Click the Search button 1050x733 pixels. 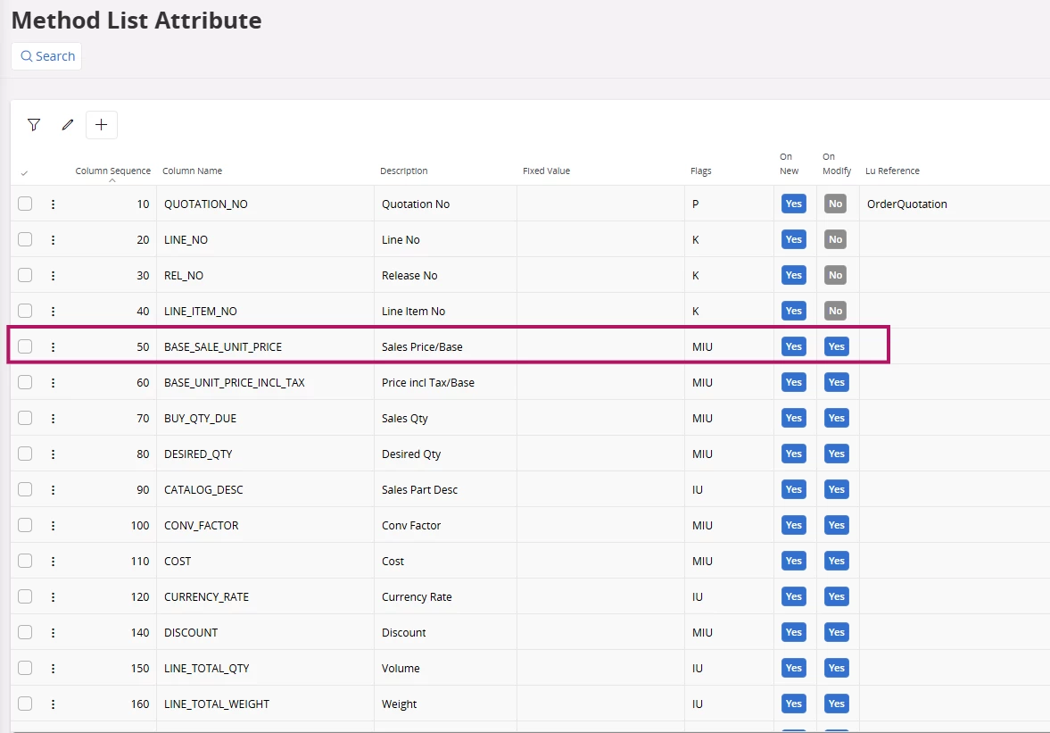point(47,56)
